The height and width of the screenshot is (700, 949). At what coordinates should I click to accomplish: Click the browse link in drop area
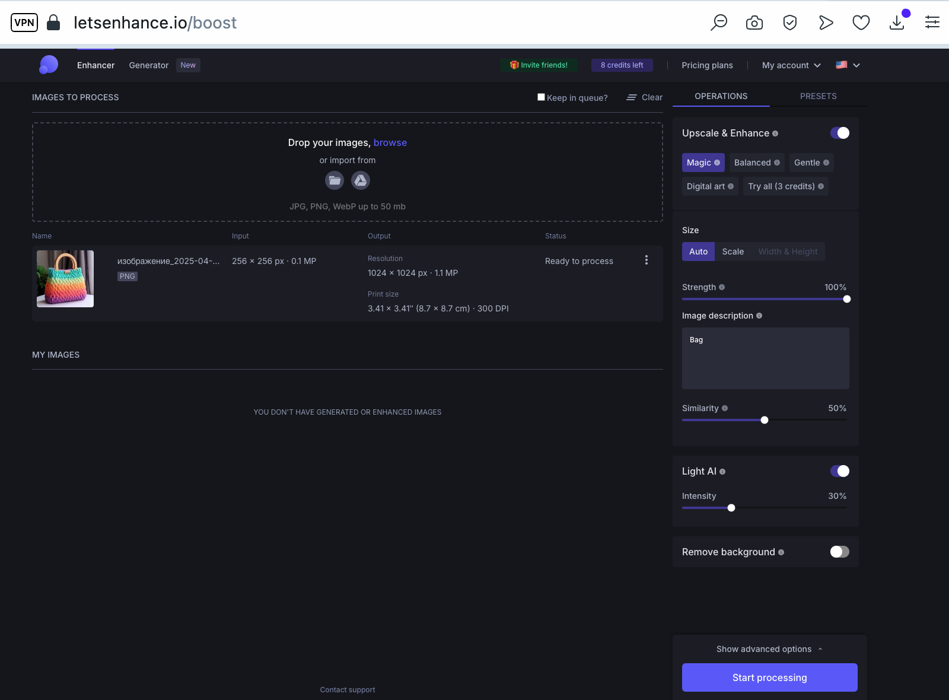[x=390, y=142]
